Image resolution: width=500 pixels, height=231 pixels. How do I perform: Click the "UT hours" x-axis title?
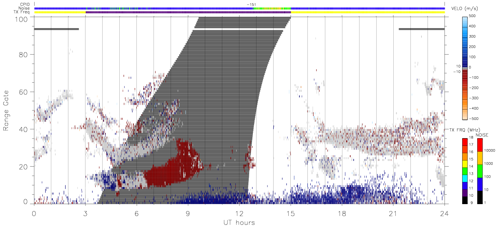[239, 222]
